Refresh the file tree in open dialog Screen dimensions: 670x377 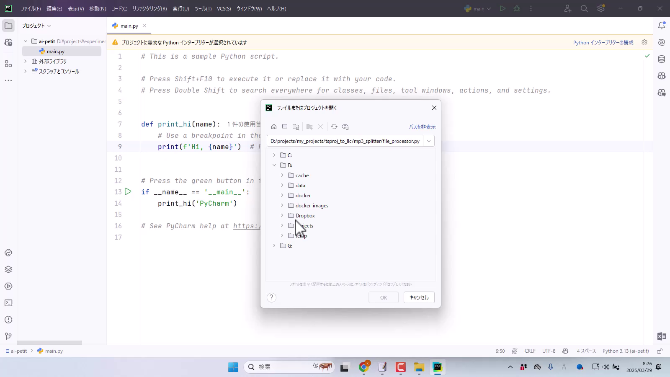pos(334,127)
